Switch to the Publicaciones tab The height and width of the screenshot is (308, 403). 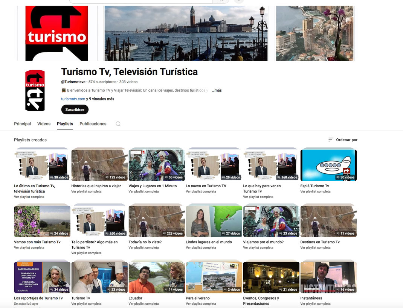pyautogui.click(x=93, y=123)
